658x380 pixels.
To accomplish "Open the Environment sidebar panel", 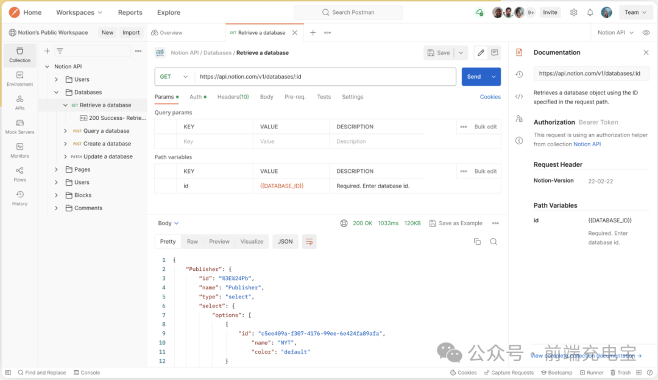I will pos(19,79).
